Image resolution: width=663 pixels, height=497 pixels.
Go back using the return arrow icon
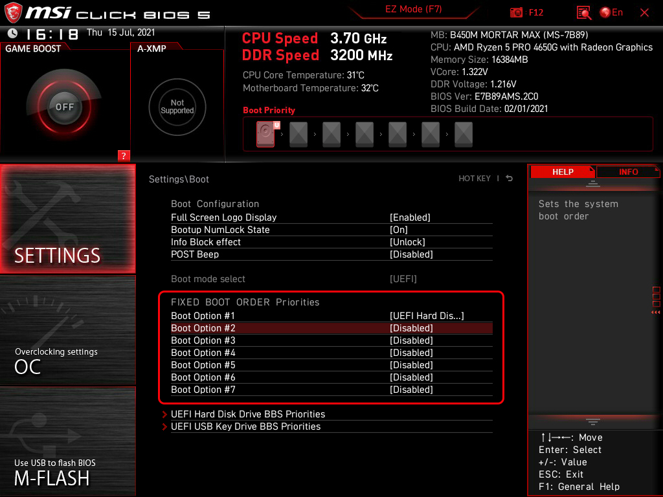pyautogui.click(x=510, y=179)
